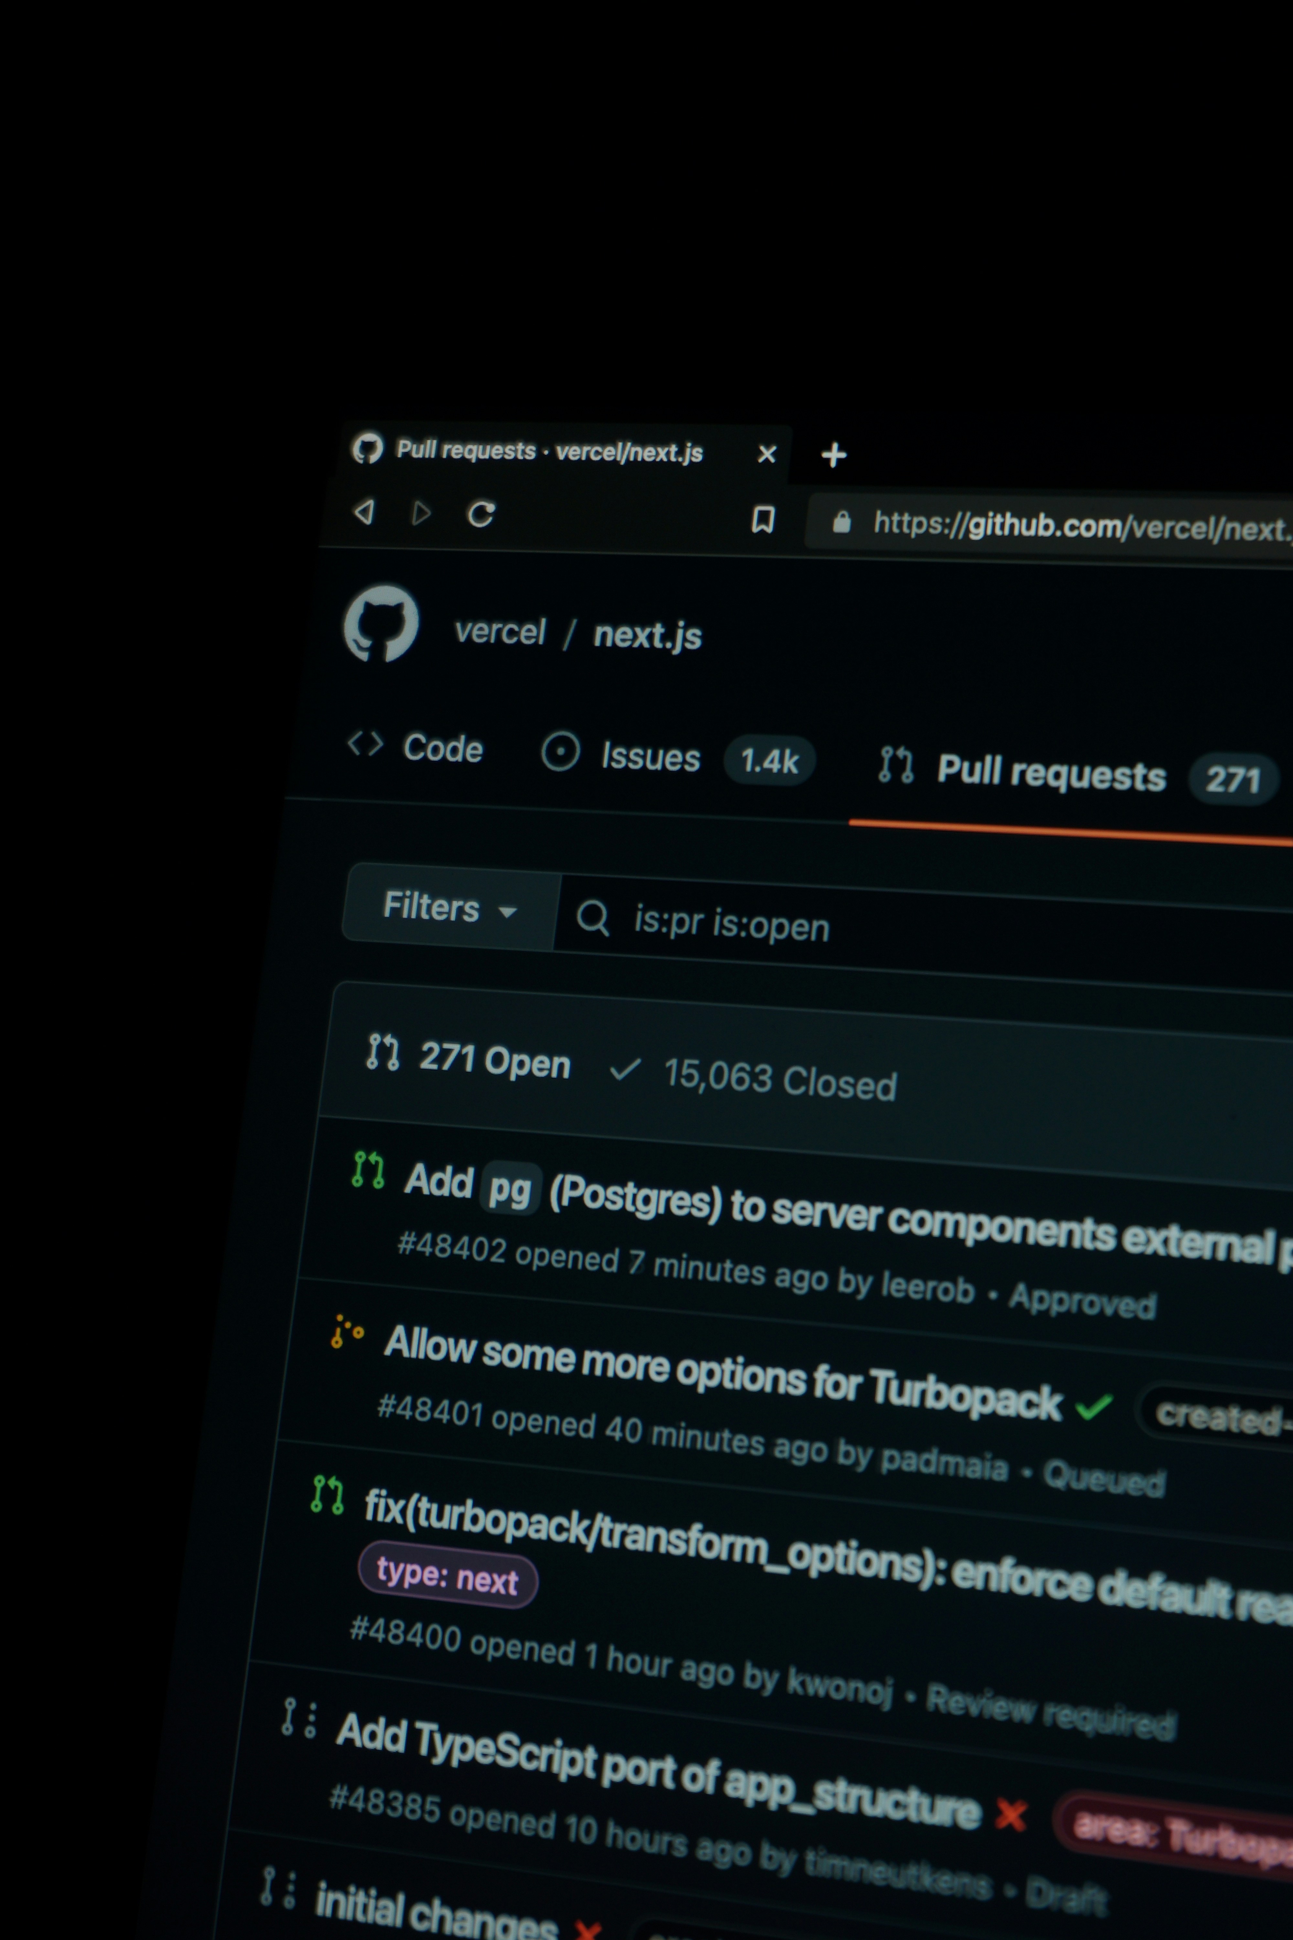
Task: Open the vercel owner link
Action: coord(500,632)
